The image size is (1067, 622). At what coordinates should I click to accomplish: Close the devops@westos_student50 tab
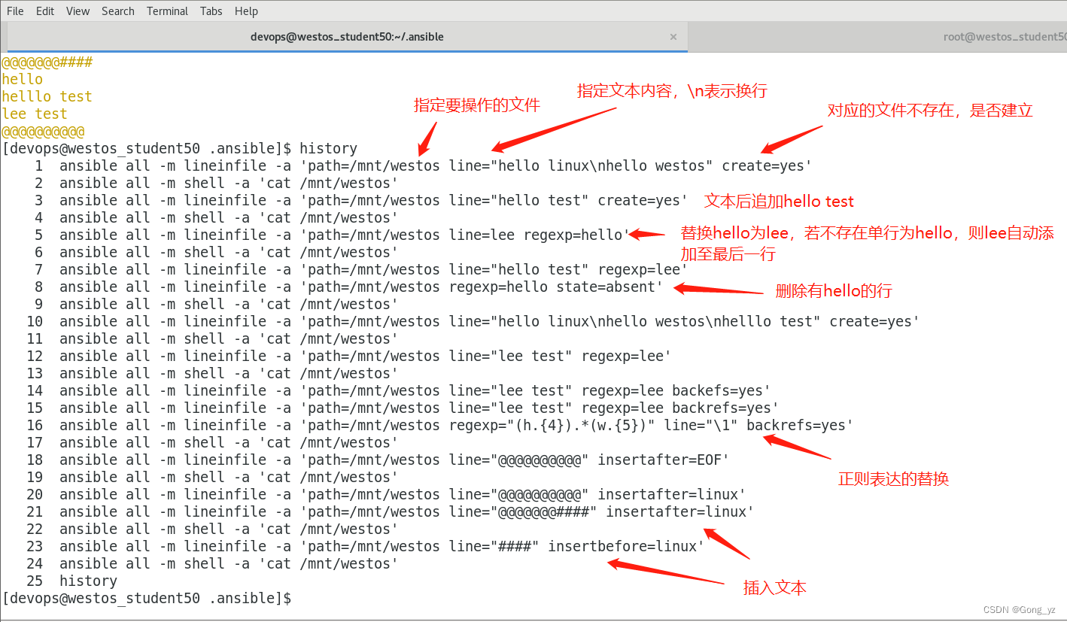pyautogui.click(x=673, y=37)
